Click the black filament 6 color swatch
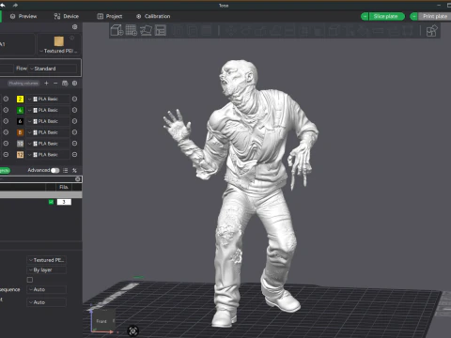This screenshot has height=338, width=451. [20, 121]
